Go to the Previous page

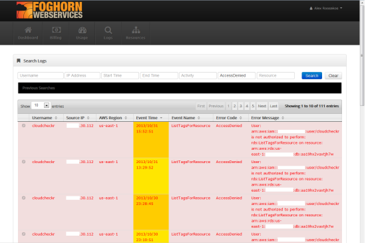click(x=216, y=106)
